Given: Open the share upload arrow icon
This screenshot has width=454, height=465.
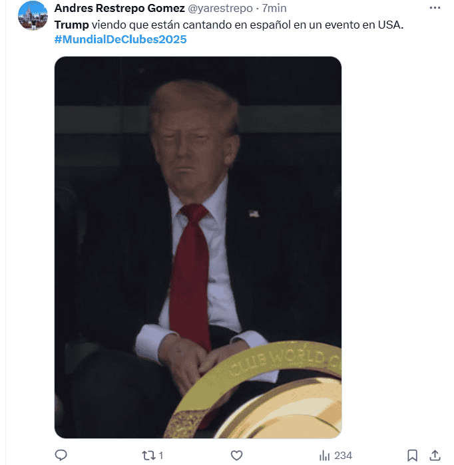Looking at the screenshot, I should pos(435,455).
